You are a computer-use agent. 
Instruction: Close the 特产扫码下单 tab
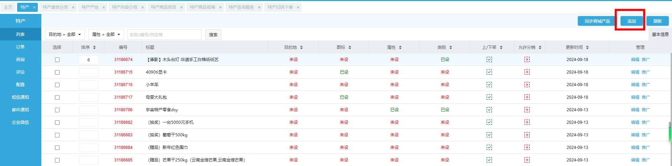pos(298,7)
